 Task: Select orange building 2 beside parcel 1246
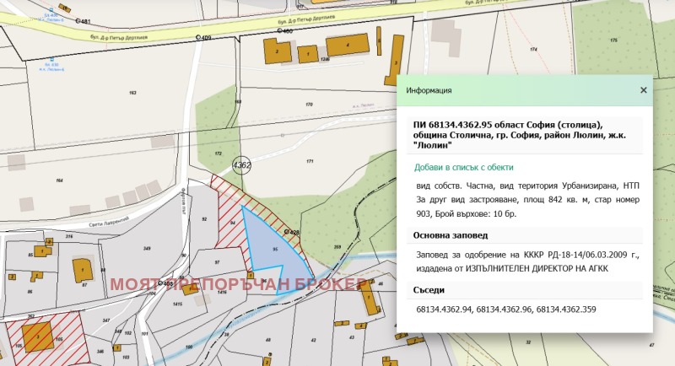point(277,51)
